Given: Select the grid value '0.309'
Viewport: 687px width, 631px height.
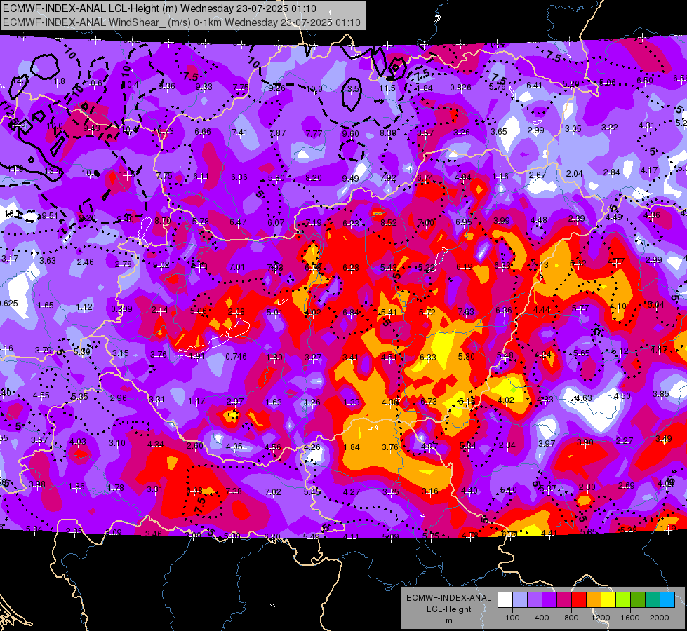Looking at the screenshot, I should point(121,309).
